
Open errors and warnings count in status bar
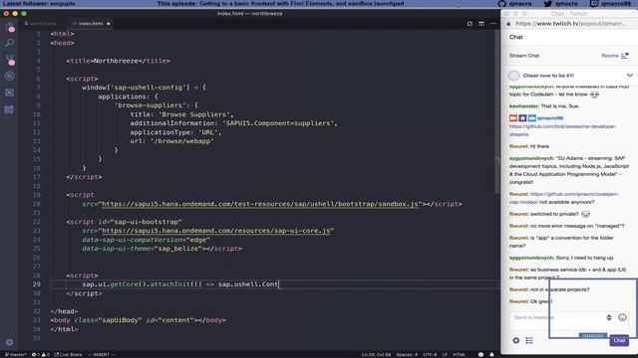pyautogui.click(x=40, y=354)
